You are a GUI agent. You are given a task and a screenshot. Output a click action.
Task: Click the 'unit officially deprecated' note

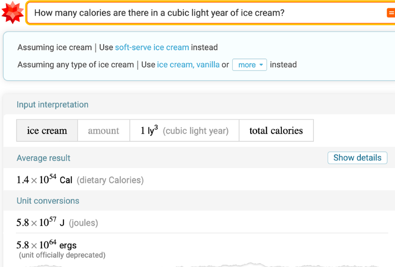click(x=62, y=255)
